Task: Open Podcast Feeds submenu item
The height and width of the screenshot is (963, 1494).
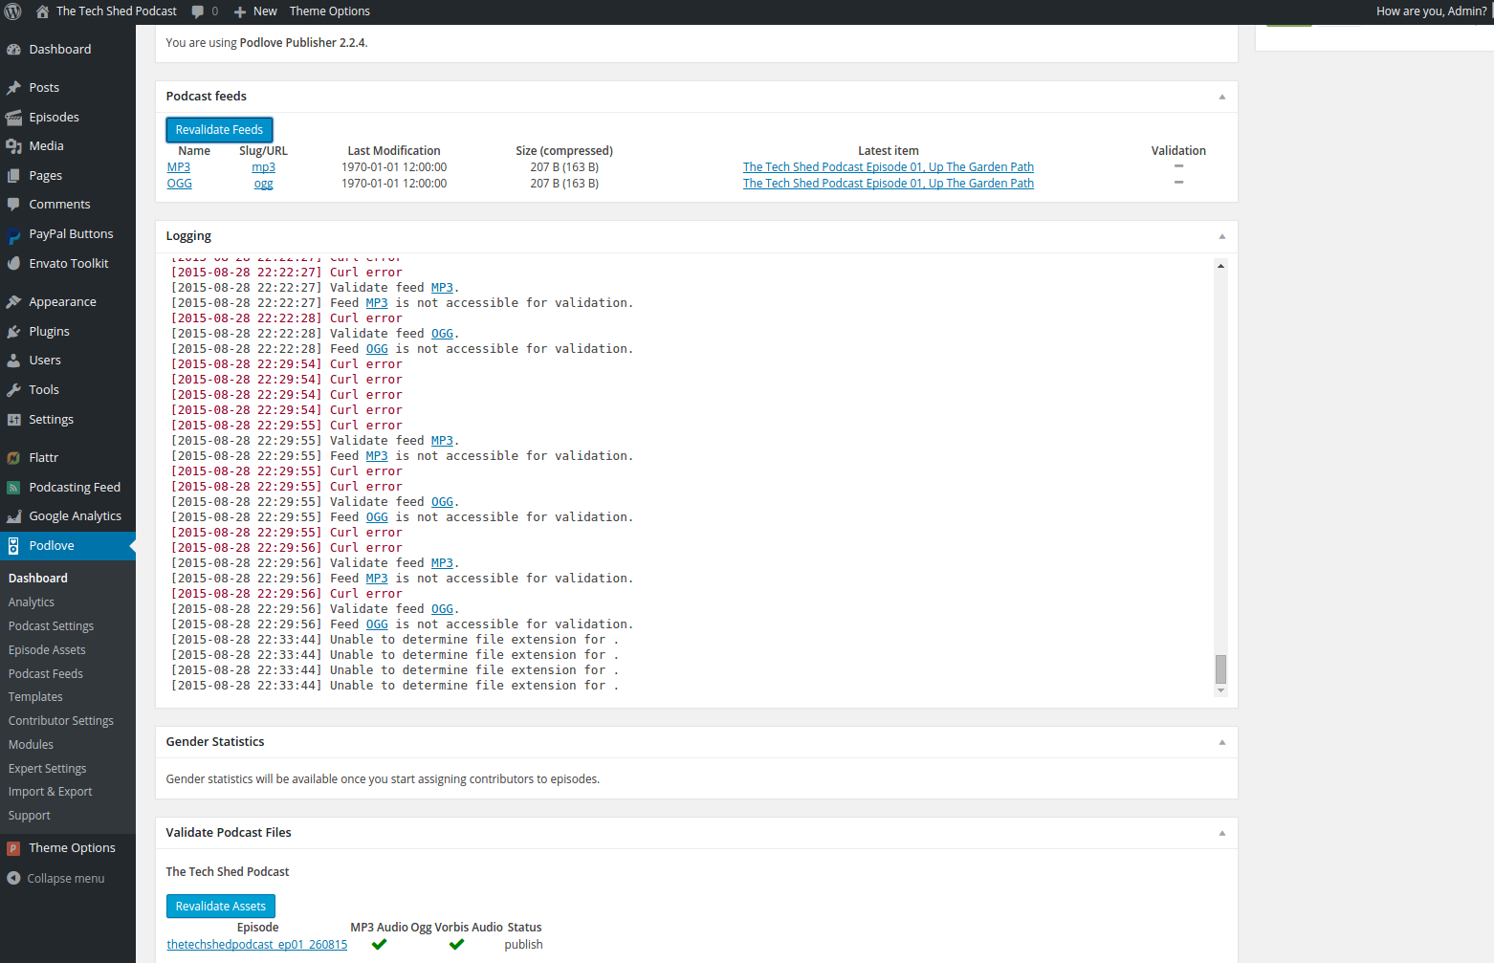Action: [x=46, y=674]
